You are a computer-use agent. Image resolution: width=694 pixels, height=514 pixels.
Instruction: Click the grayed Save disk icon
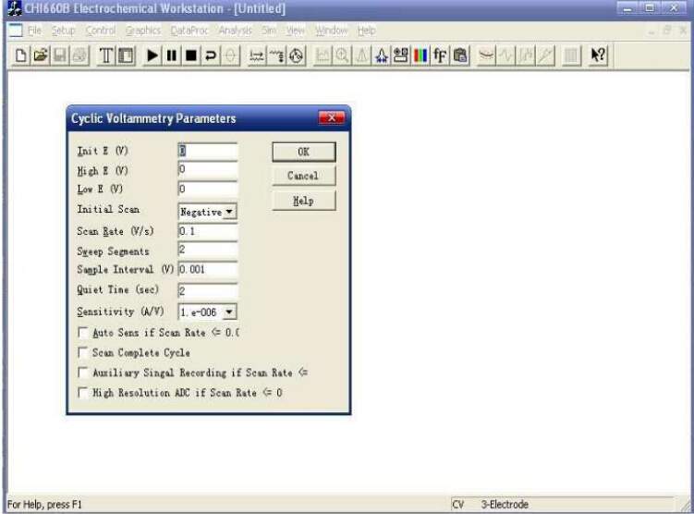(x=60, y=55)
